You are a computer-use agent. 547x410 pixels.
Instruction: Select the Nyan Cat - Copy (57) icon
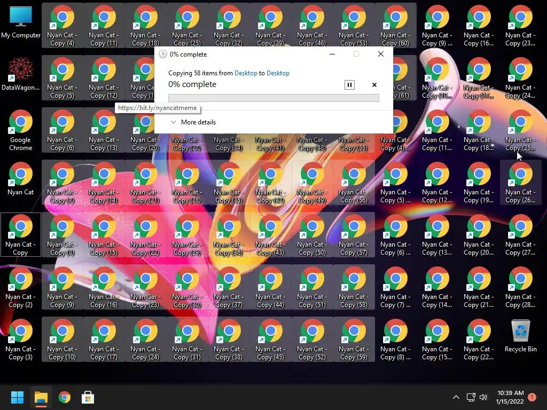[354, 234]
